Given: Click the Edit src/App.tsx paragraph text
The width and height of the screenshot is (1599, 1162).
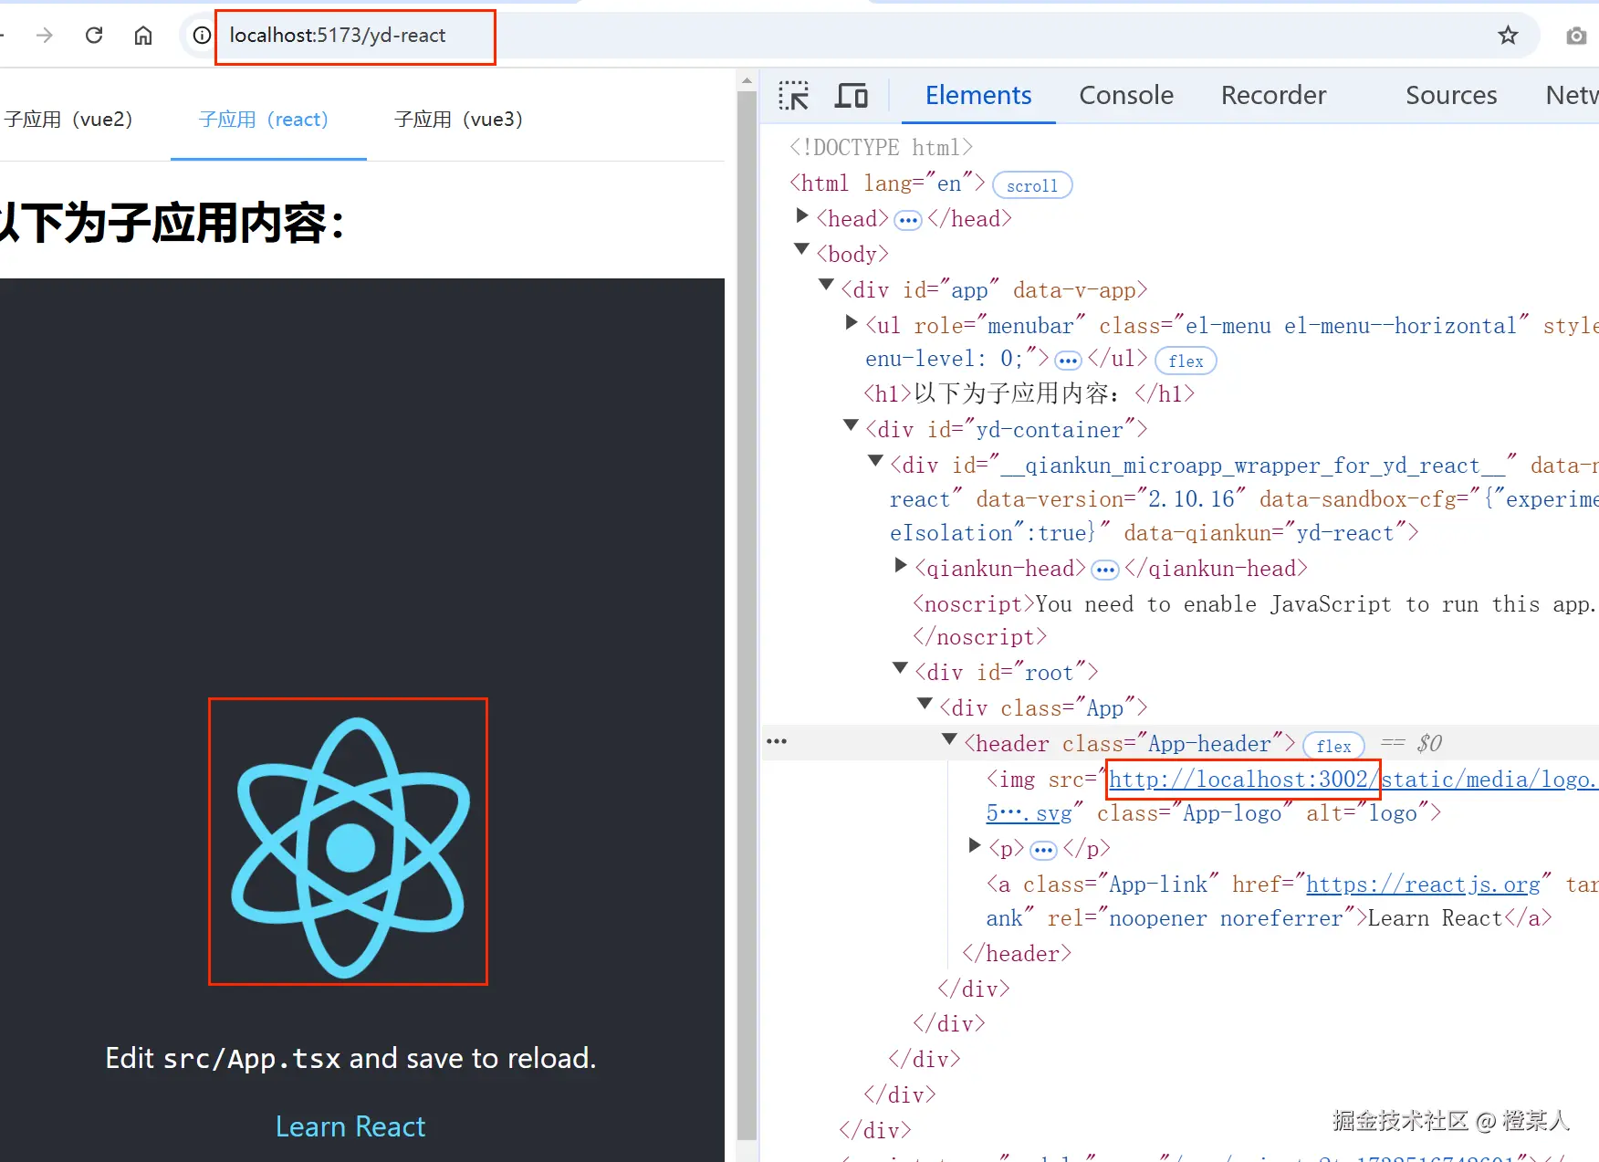Looking at the screenshot, I should click(350, 1058).
